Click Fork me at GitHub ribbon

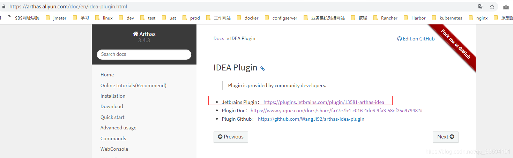(x=455, y=45)
